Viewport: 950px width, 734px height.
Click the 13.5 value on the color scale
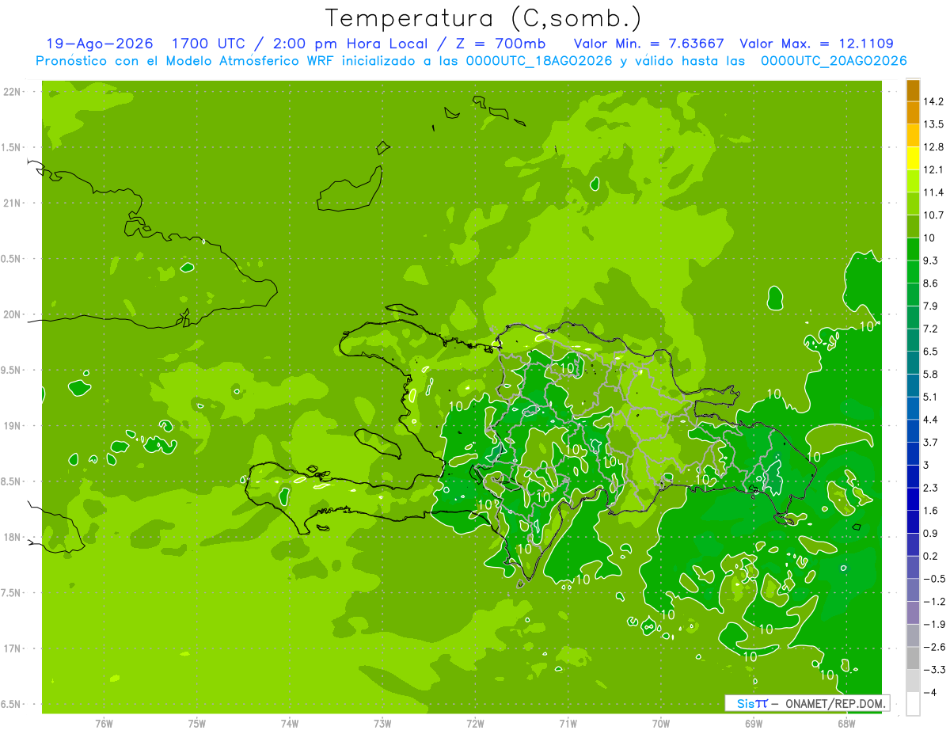tap(935, 124)
